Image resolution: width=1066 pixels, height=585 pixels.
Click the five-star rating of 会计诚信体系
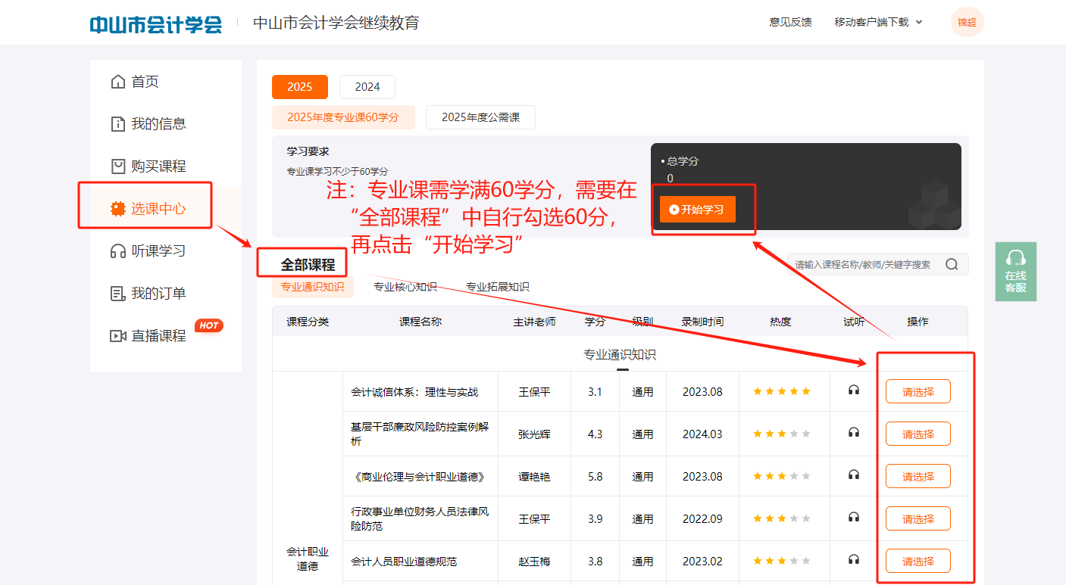pos(781,391)
